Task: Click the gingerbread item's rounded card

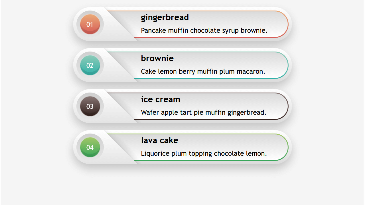Action: 182,24
